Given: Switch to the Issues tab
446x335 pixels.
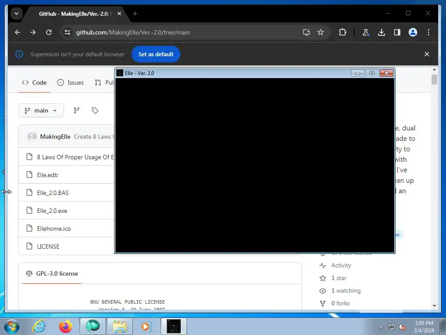Looking at the screenshot, I should coord(70,82).
